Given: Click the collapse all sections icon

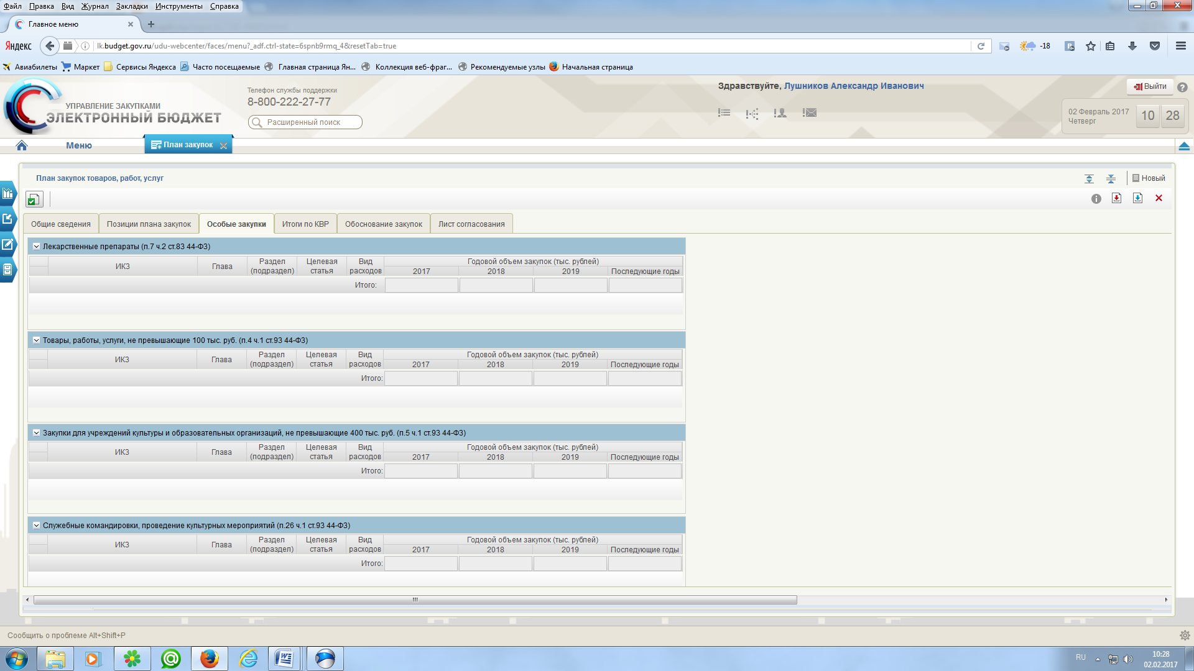Looking at the screenshot, I should click(1111, 179).
